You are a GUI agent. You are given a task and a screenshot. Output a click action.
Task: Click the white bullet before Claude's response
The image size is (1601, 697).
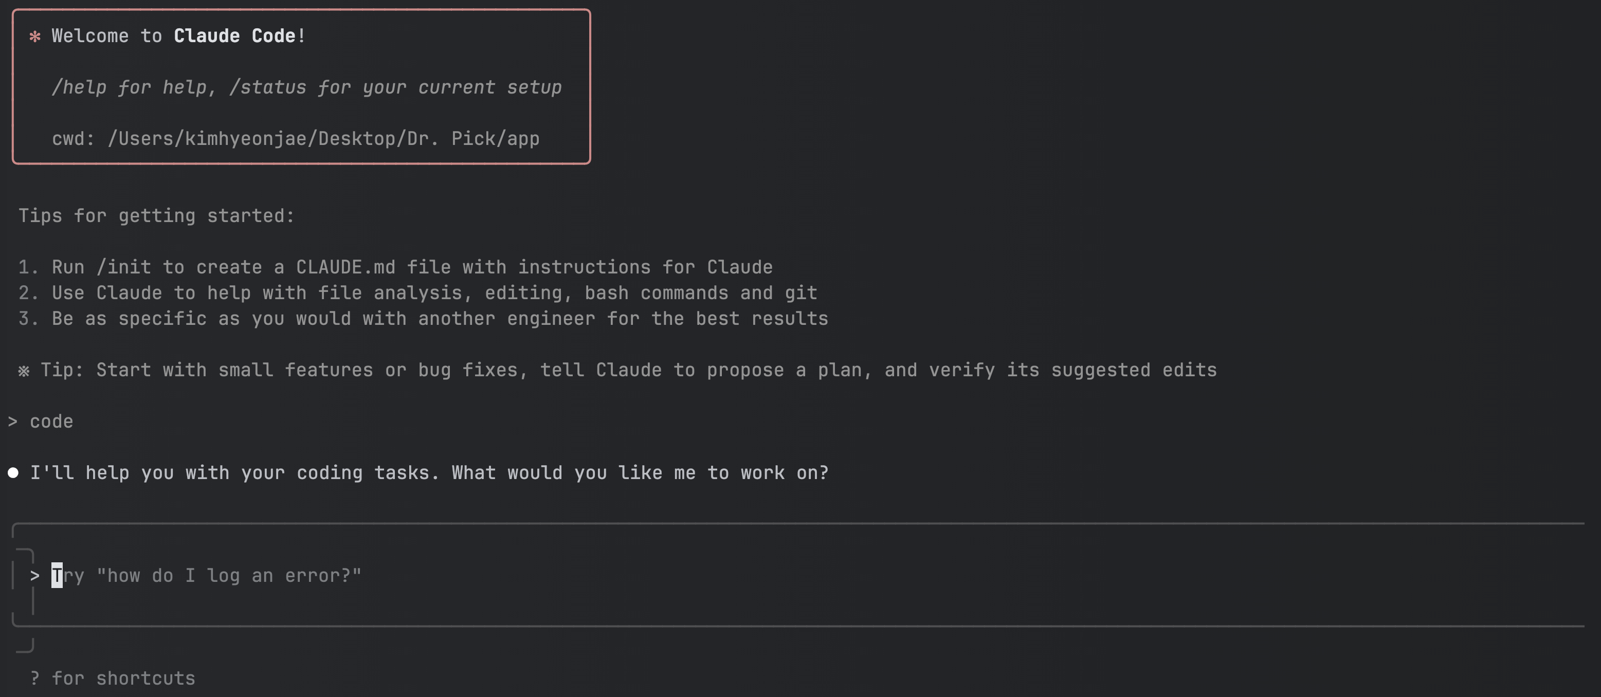click(13, 473)
